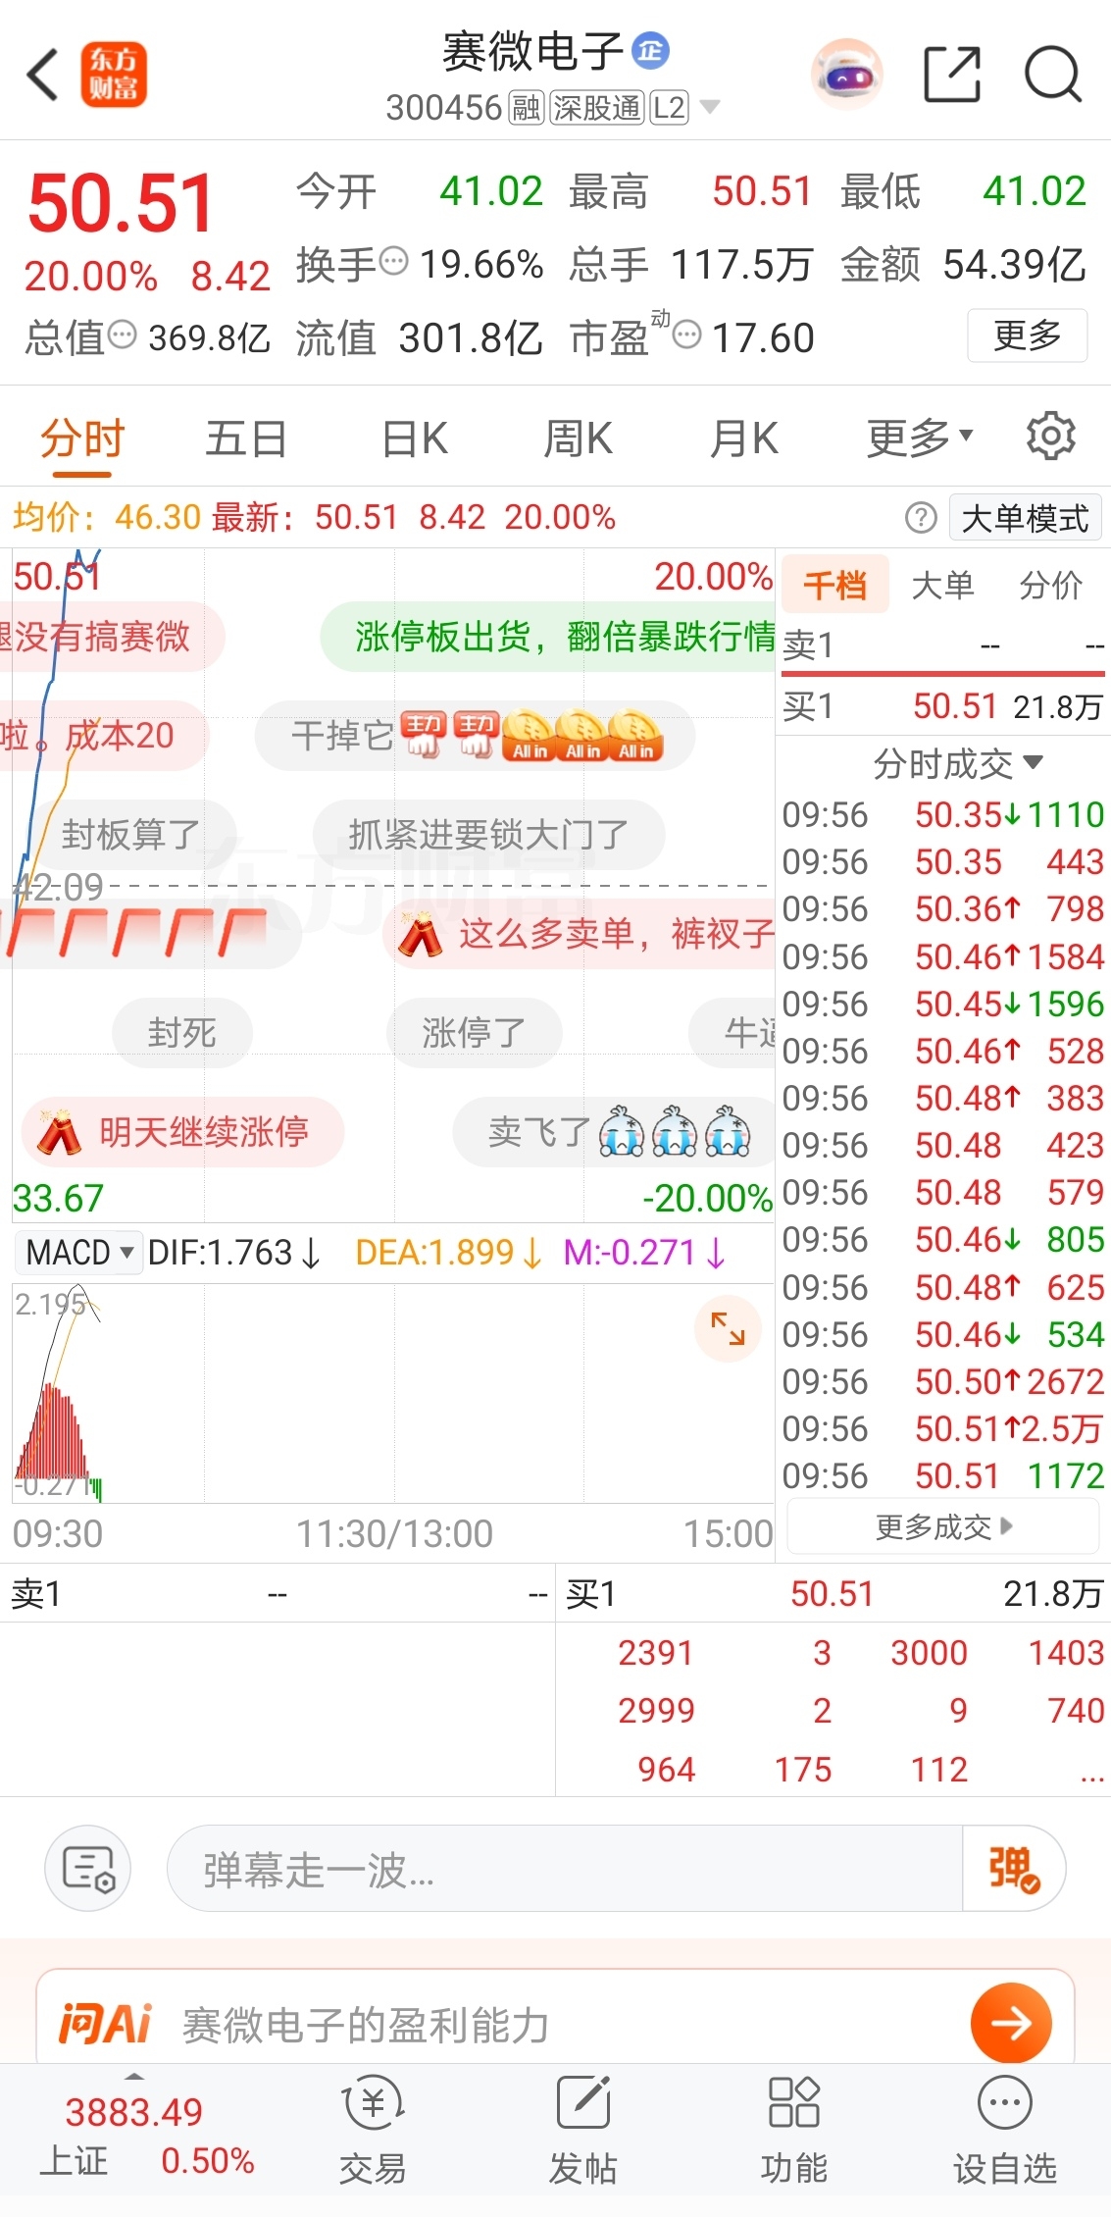Open chart settings gear icon
Screen dimensions: 1111x2217
click(x=1051, y=436)
